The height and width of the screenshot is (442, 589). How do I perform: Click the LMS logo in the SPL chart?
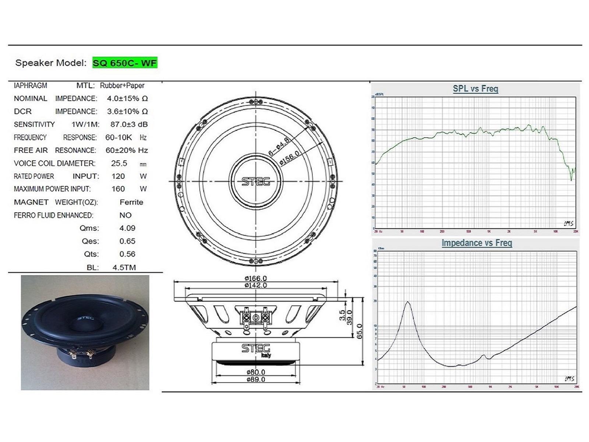(568, 223)
